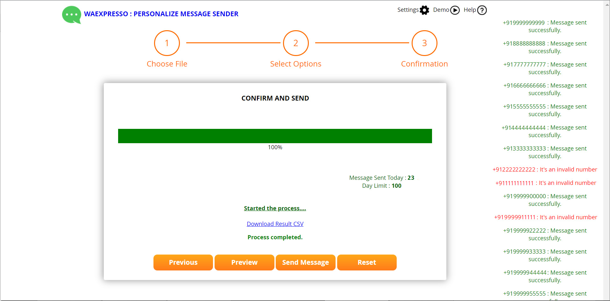Click the Started the process text
610x301 pixels.
click(x=275, y=208)
